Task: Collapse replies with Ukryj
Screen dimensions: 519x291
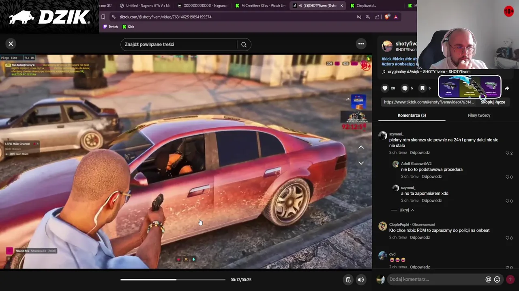Action: click(x=407, y=210)
